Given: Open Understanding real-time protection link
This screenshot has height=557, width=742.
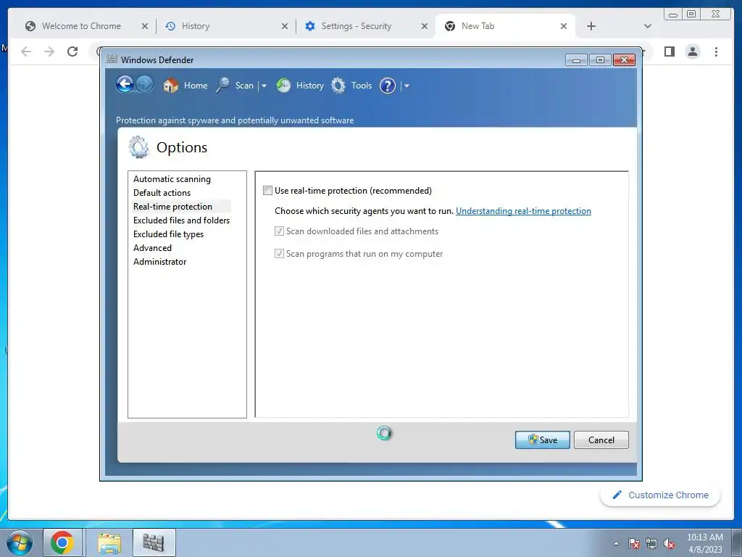Looking at the screenshot, I should tap(523, 211).
